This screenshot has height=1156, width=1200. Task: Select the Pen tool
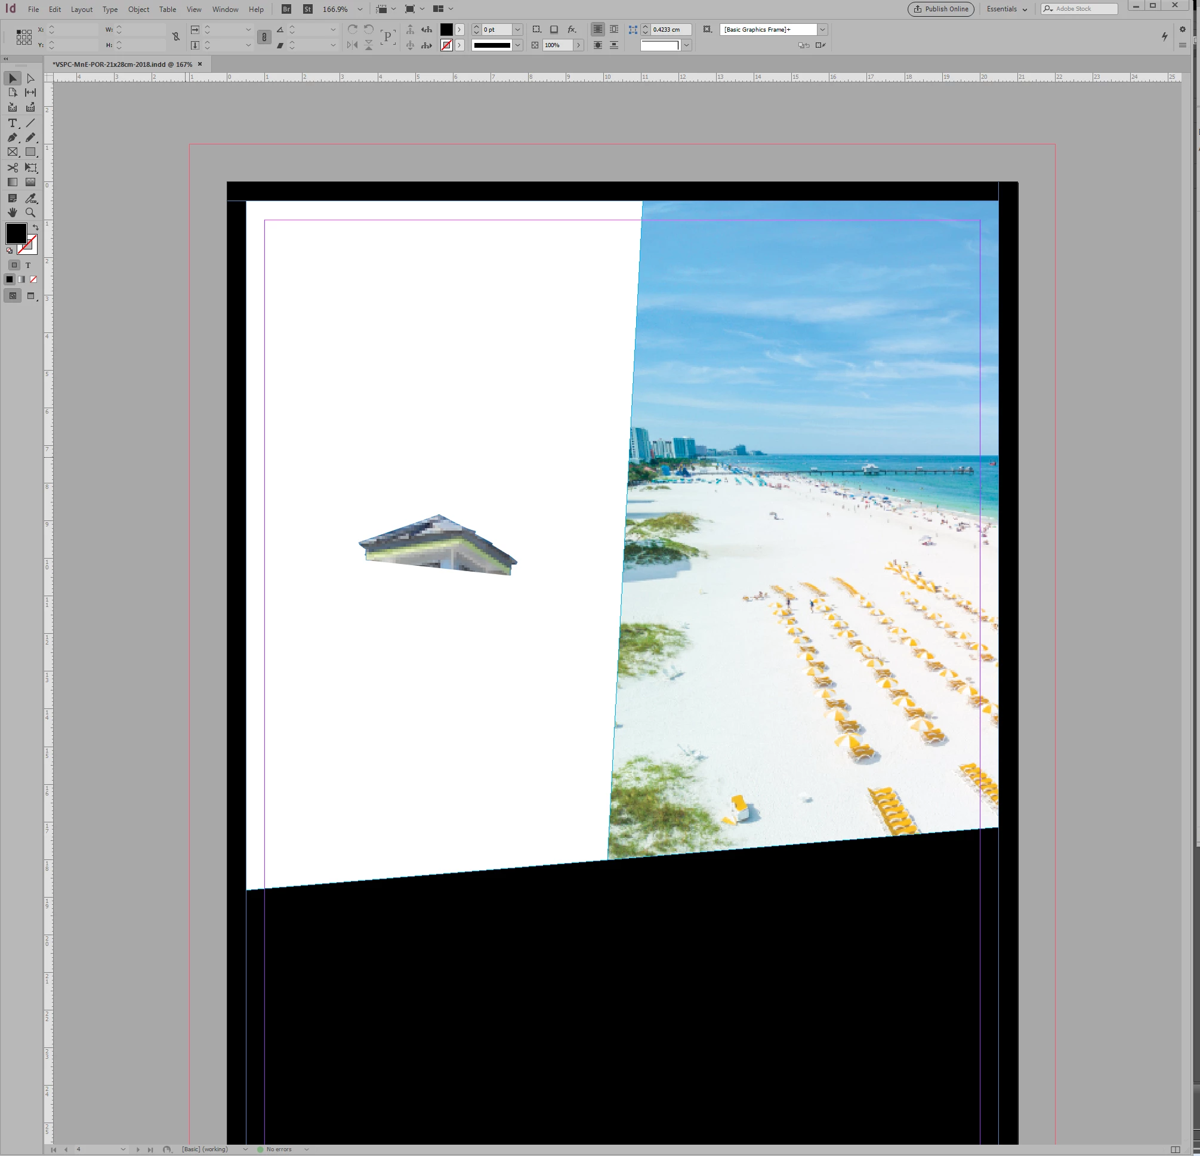click(x=13, y=138)
